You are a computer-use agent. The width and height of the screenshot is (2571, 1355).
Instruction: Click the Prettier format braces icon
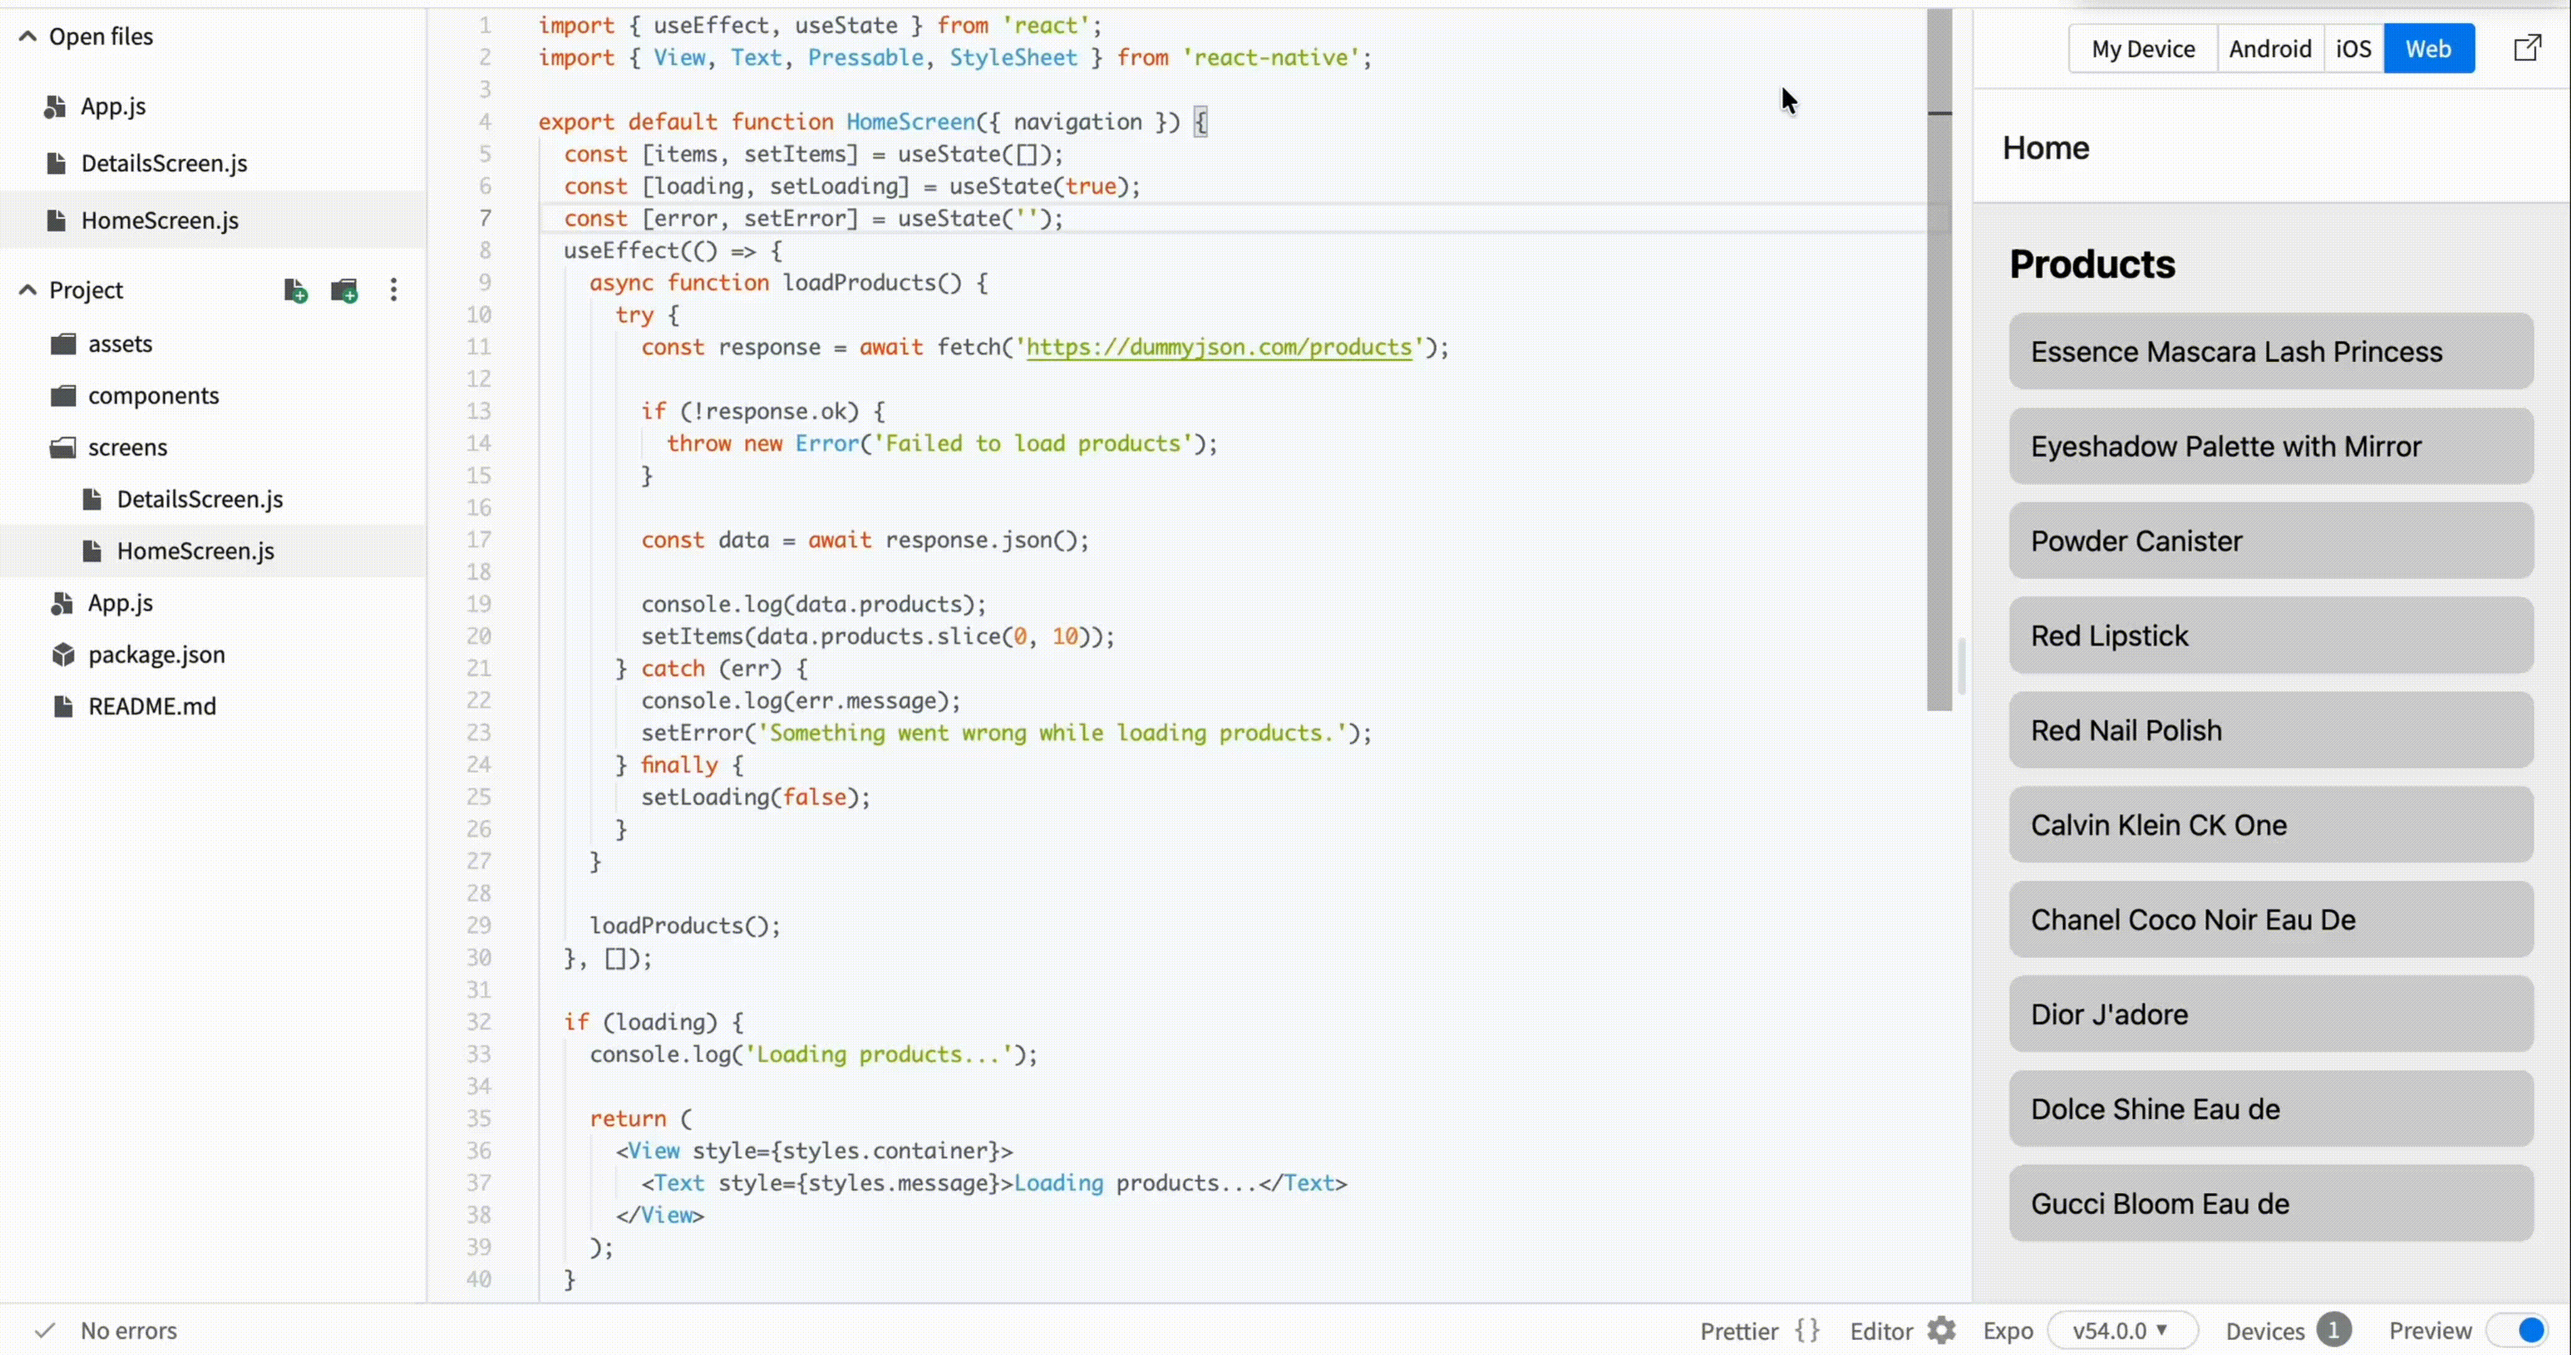tap(1807, 1330)
